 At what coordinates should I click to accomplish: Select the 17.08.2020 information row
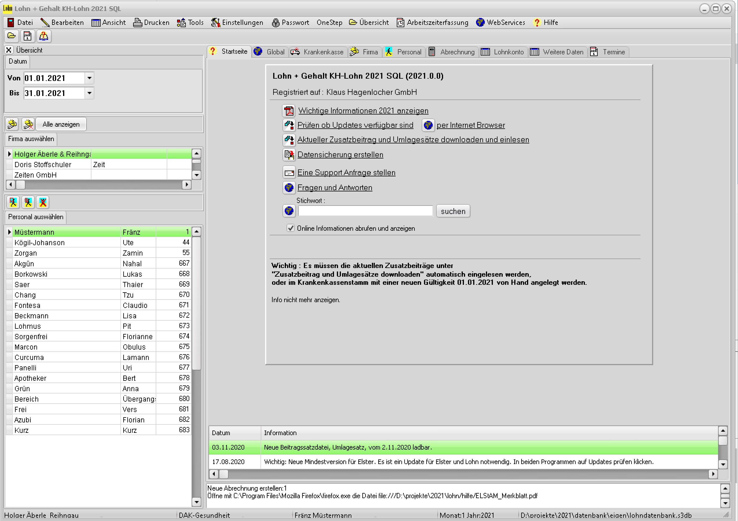pos(463,462)
